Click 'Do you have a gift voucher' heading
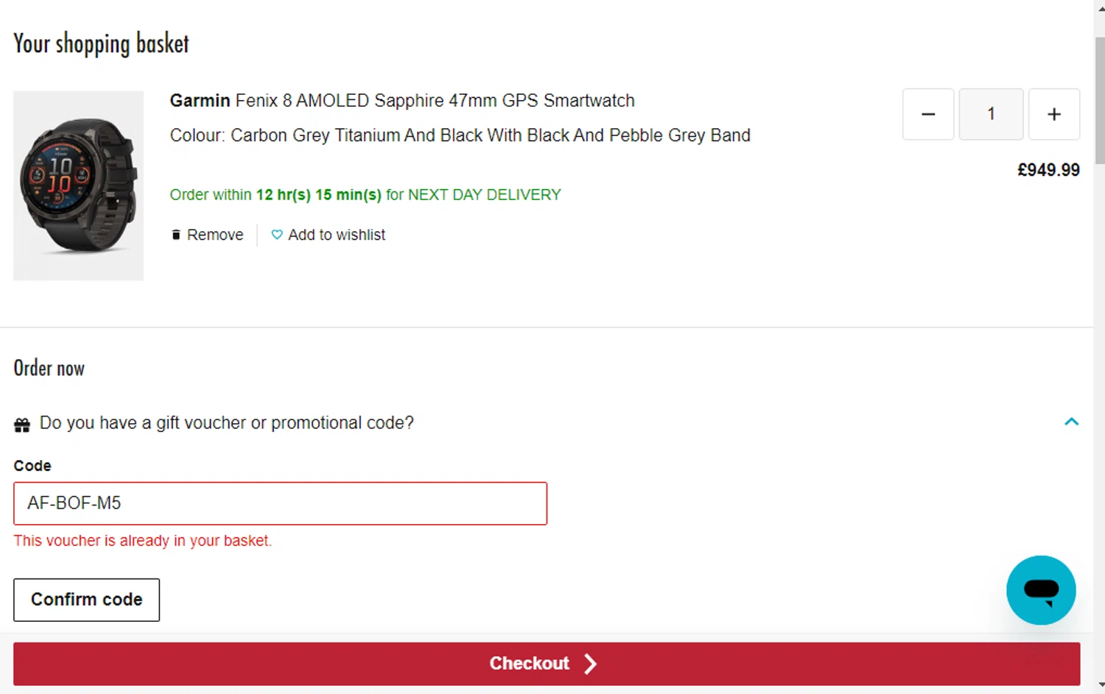 (x=226, y=423)
